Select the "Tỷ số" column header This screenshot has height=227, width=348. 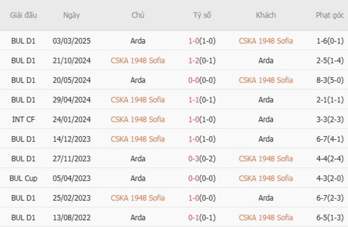[x=202, y=15]
